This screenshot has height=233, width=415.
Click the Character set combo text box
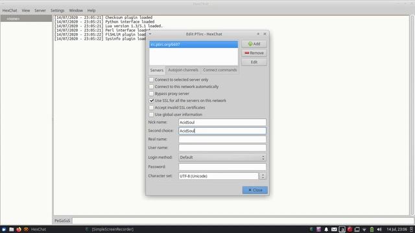point(218,176)
